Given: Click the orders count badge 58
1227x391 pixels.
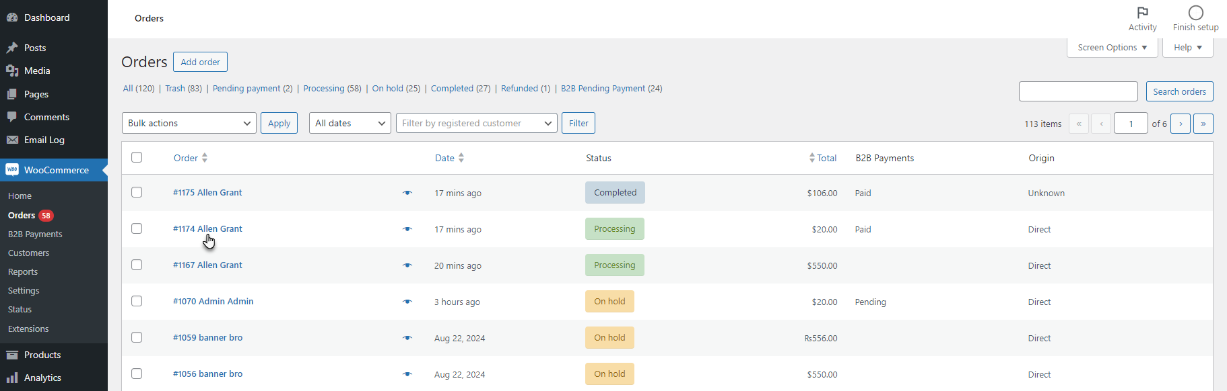Looking at the screenshot, I should click(x=46, y=216).
